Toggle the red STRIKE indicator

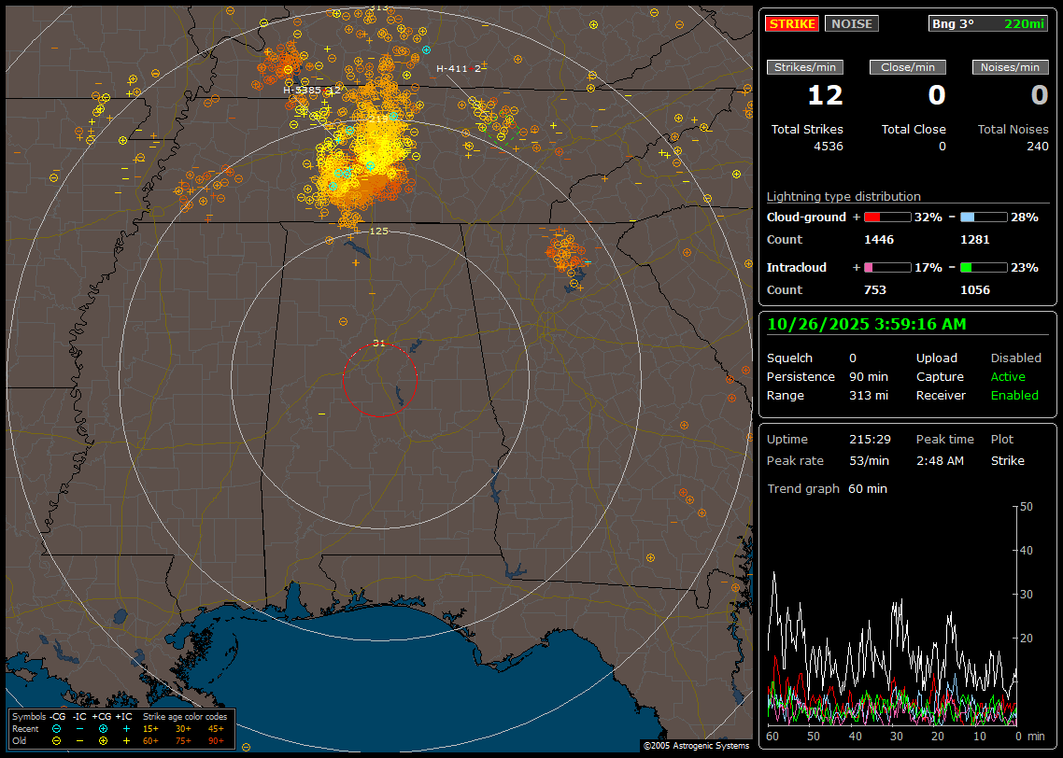[x=792, y=23]
